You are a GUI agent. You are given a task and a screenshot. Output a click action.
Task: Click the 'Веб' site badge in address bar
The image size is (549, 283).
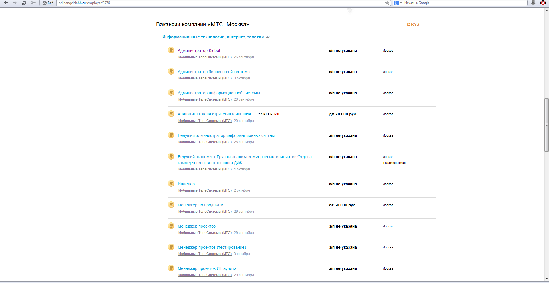coord(48,3)
